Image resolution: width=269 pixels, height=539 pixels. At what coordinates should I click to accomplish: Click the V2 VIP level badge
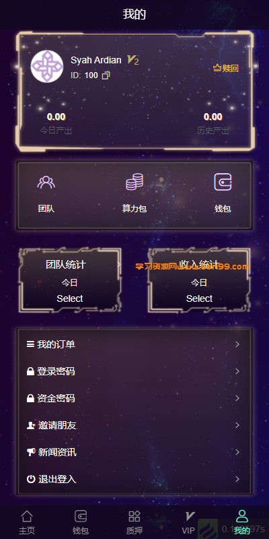[132, 61]
